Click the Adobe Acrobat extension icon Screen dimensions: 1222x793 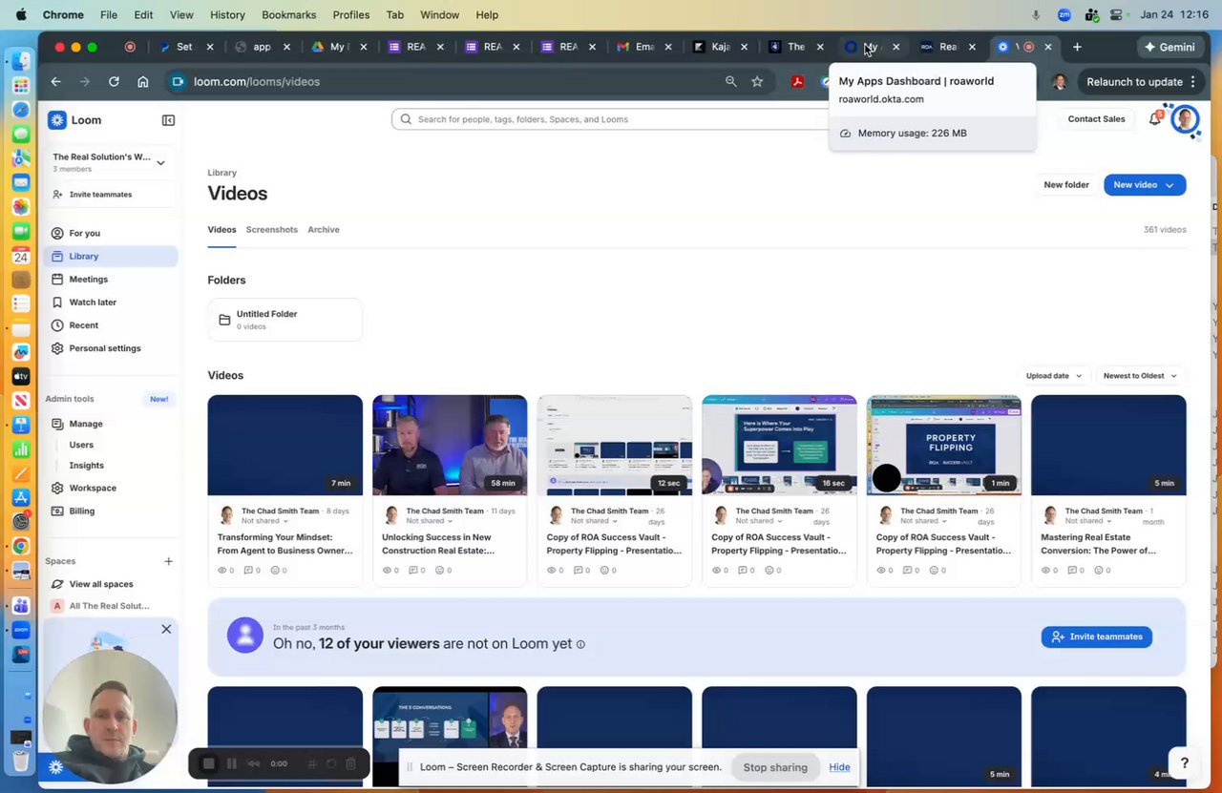[797, 82]
